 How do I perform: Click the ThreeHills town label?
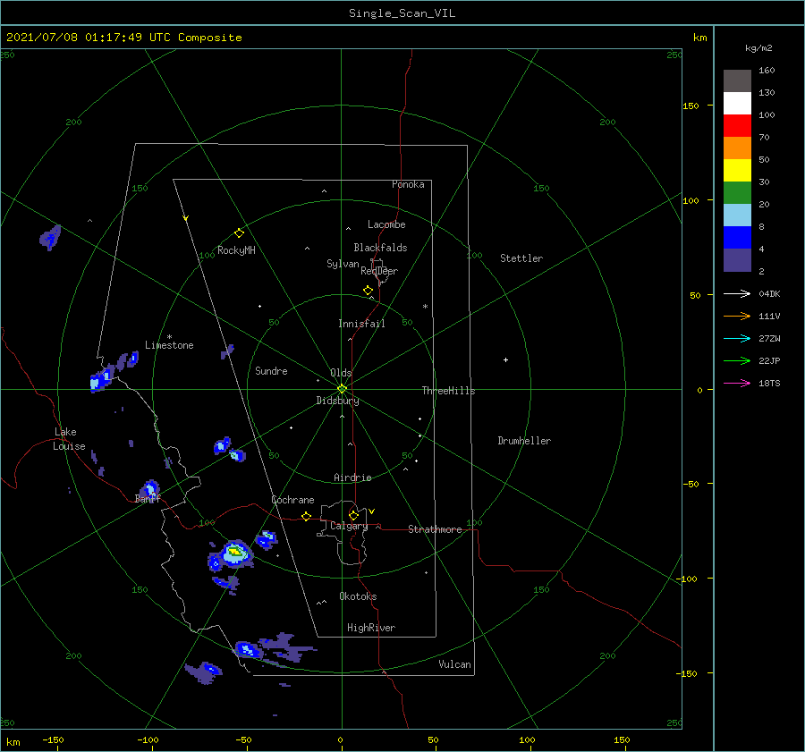pyautogui.click(x=448, y=391)
